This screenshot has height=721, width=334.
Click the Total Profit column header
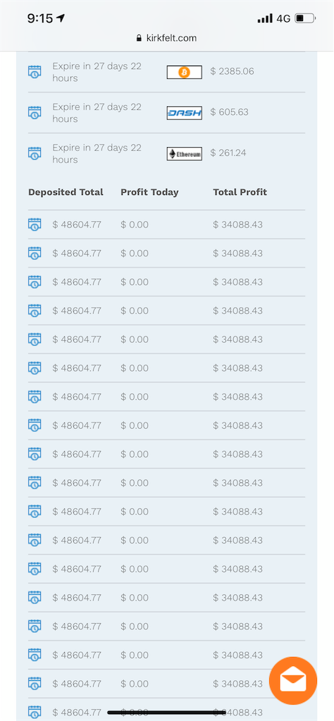tap(240, 192)
